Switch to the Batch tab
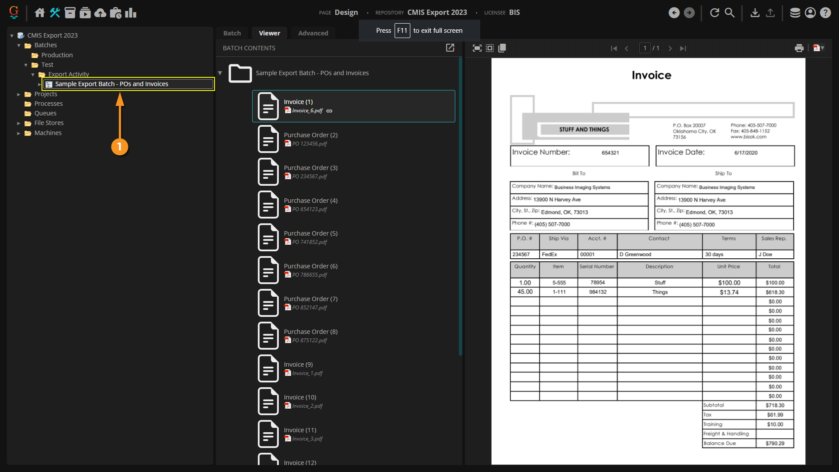This screenshot has height=472, width=839. click(x=232, y=33)
